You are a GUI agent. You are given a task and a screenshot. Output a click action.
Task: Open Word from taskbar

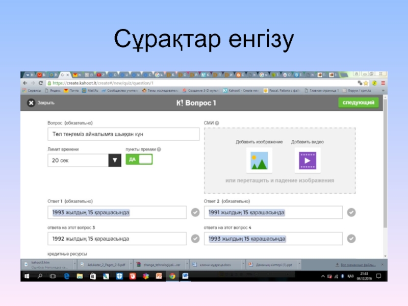pyautogui.click(x=185, y=276)
